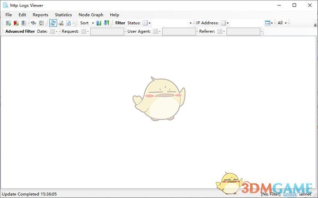Image resolution: width=318 pixels, height=198 pixels.
Task: Open the Edit menu
Action: point(22,15)
